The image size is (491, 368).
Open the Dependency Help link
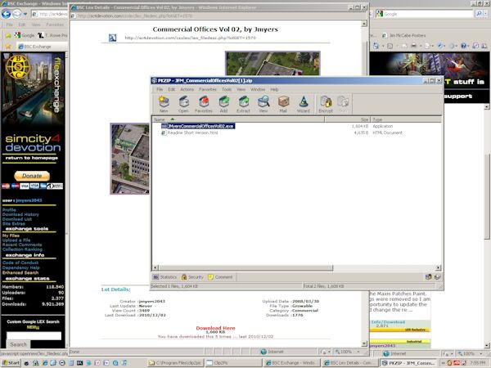(21, 268)
